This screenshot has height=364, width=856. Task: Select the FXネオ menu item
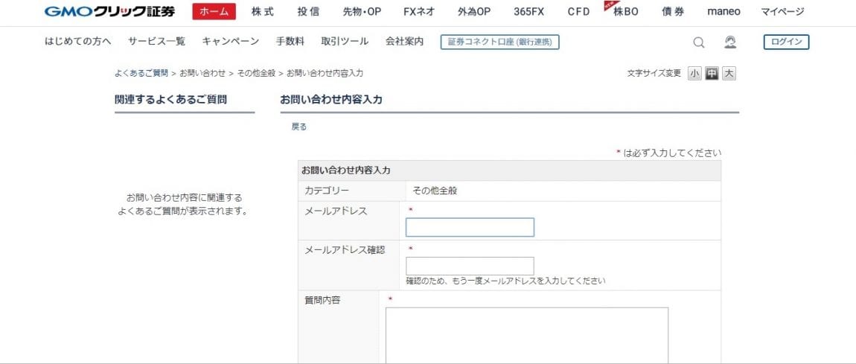(x=419, y=12)
